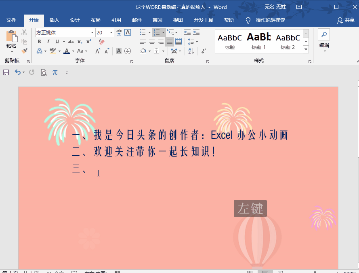The height and width of the screenshot is (273, 359).
Task: Enable center alignment for the paragraph
Action: click(151, 41)
